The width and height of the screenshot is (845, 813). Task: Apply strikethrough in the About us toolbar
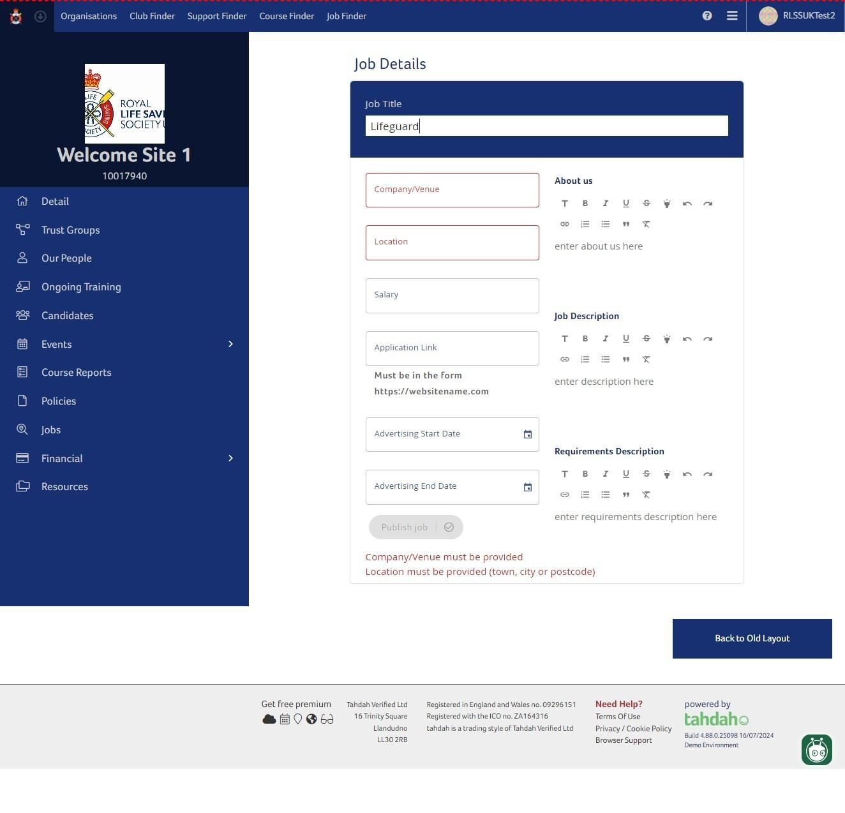(x=647, y=203)
